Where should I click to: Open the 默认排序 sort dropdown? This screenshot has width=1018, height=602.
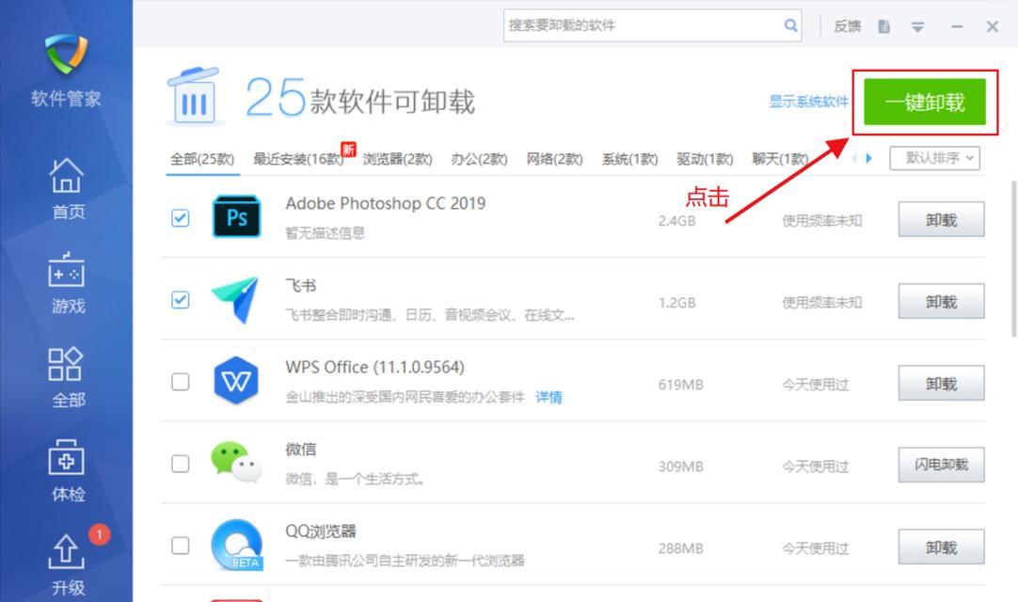pos(934,158)
